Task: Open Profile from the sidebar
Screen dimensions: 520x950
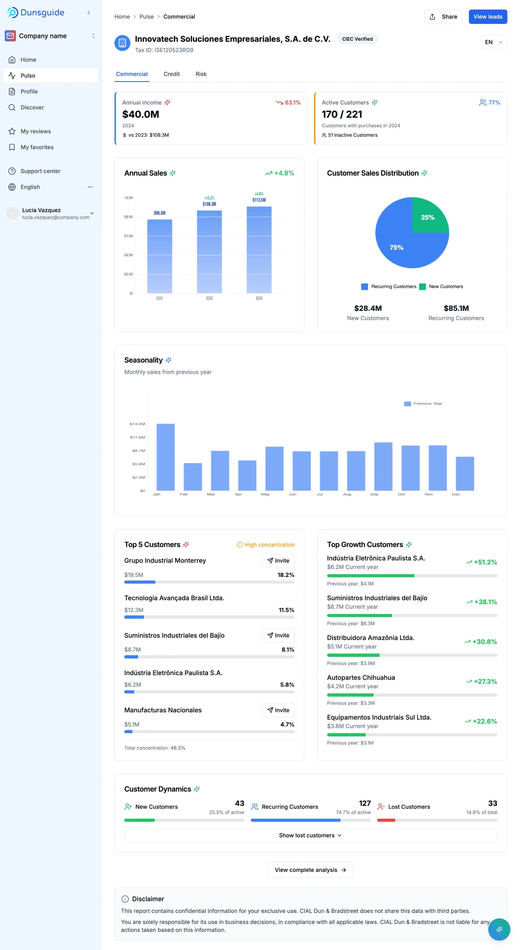Action: pos(50,91)
